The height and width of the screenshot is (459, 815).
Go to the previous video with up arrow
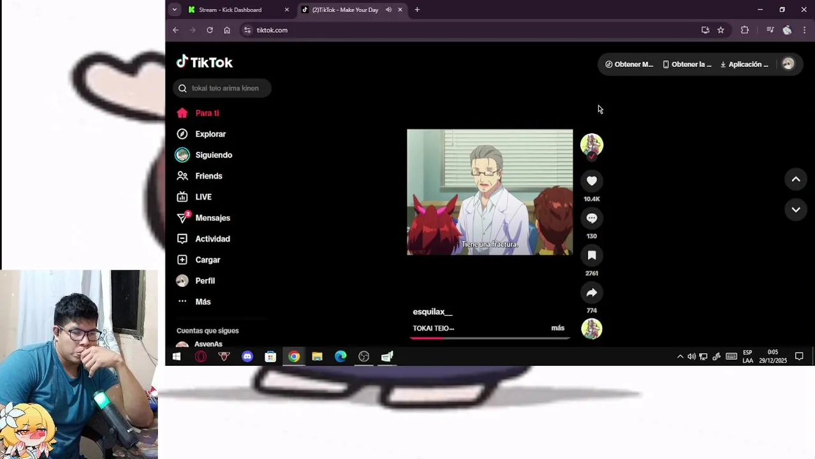[x=796, y=179]
